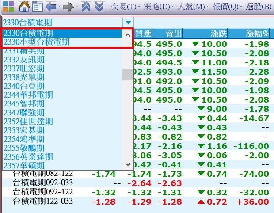The width and height of the screenshot is (274, 213).
Task: Click the colored grid window icon
Action: click(8, 7)
